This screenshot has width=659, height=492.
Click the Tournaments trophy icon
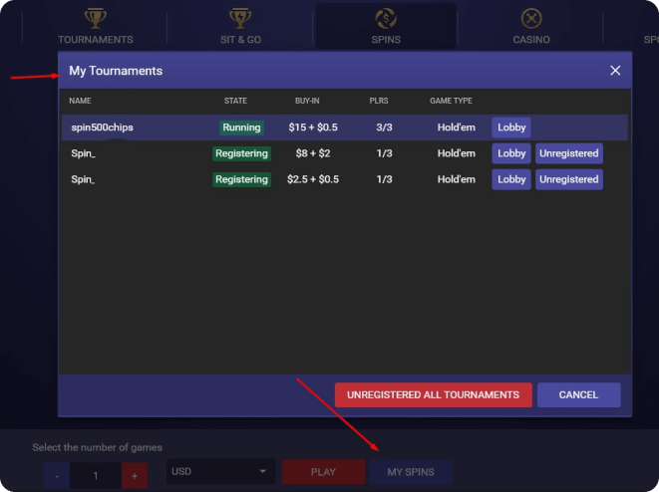coord(95,18)
